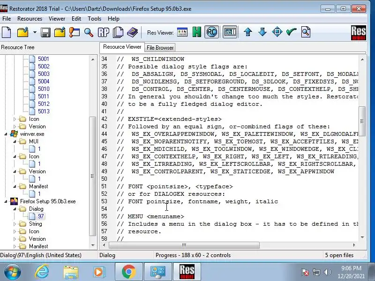Expand the Icon folder below String
The width and height of the screenshot is (375, 281).
[15, 231]
